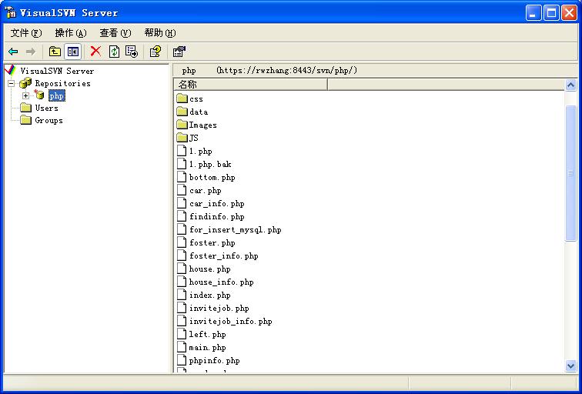Screen dimensions: 582x394
Task: Select the VisualSVN Server root node
Action: pyautogui.click(x=57, y=71)
